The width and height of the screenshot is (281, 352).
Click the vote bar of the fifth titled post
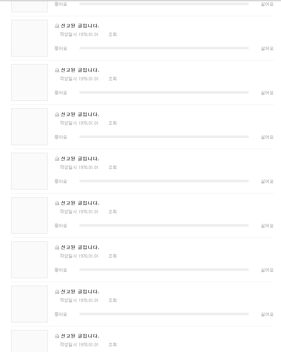[x=164, y=225]
